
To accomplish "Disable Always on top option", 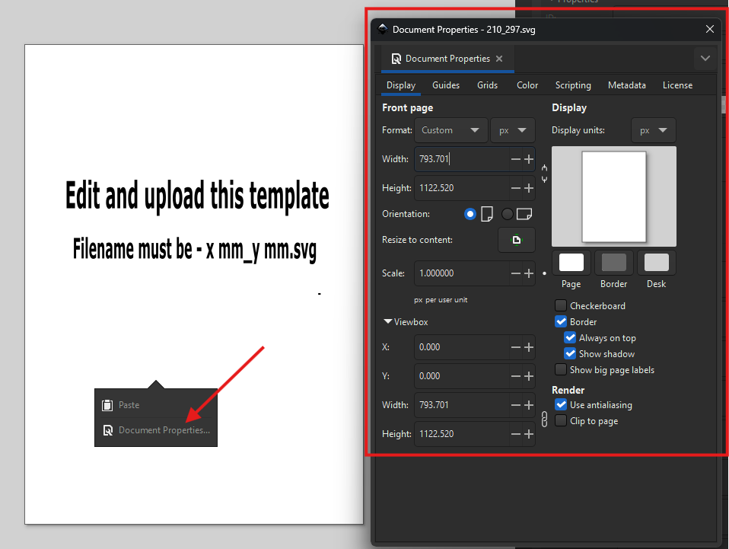I will (570, 338).
